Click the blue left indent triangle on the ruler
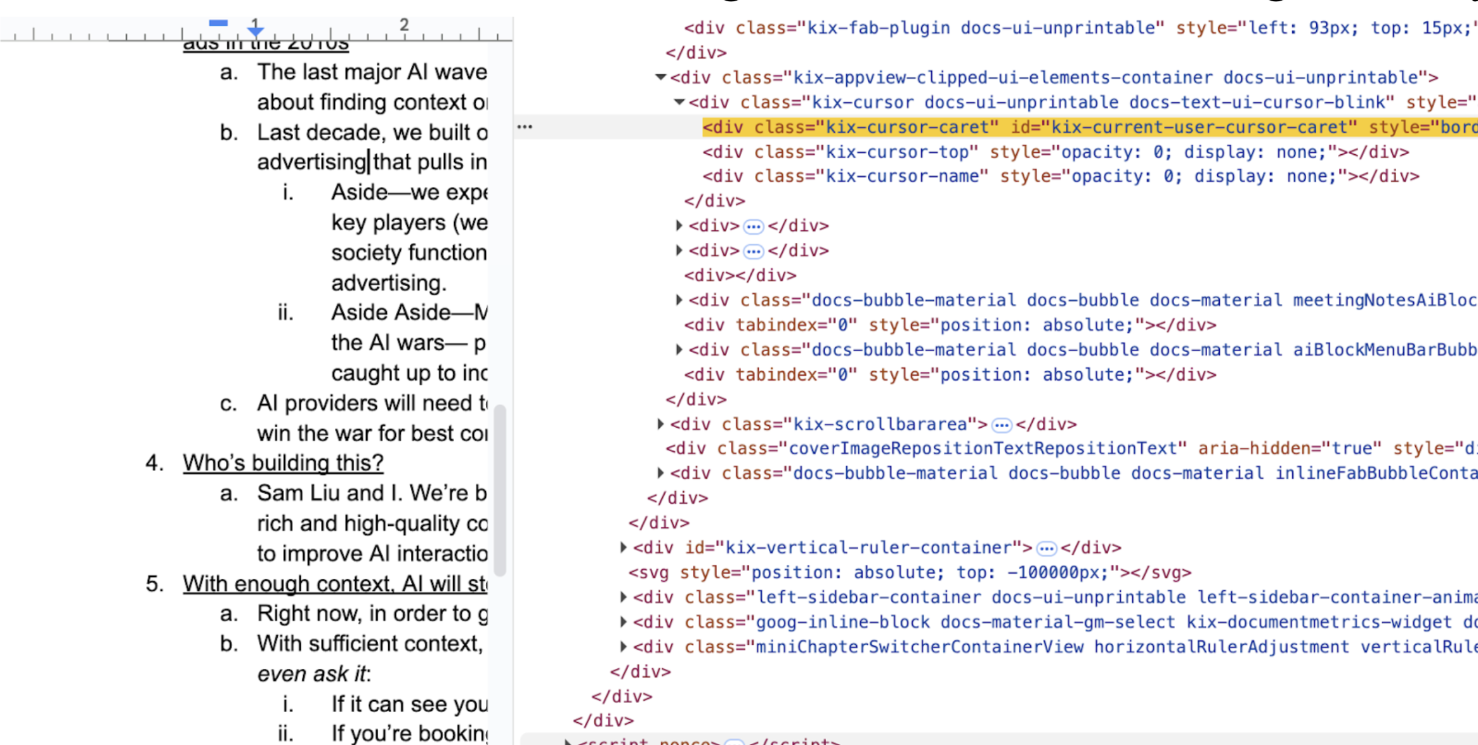 255,30
